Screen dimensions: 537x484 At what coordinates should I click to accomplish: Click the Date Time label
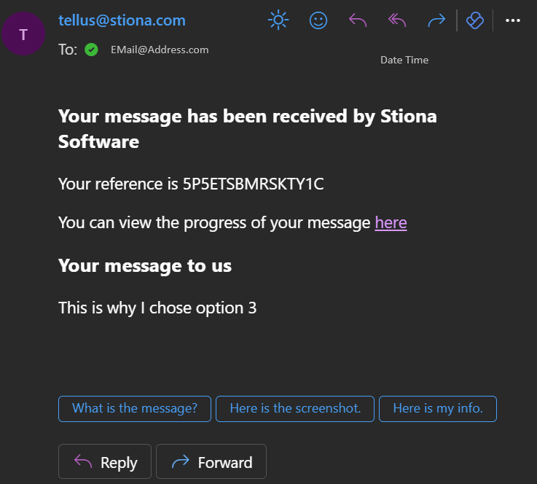404,60
